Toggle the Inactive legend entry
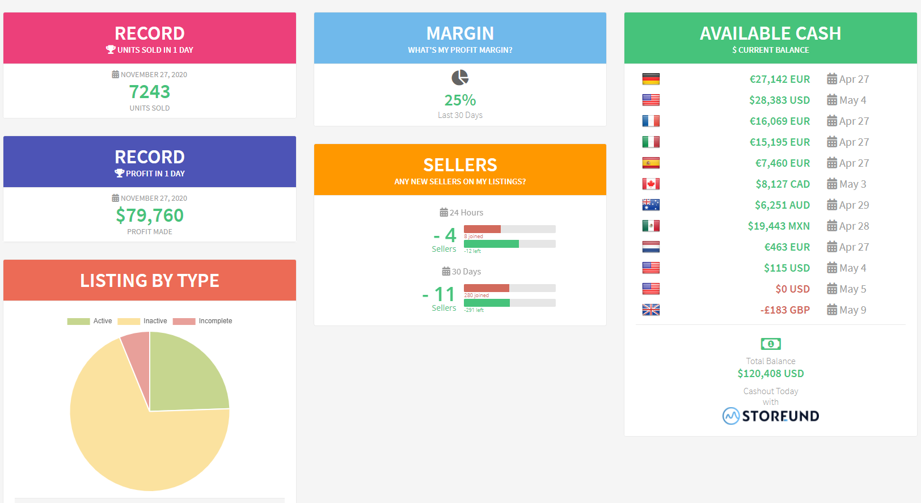The width and height of the screenshot is (921, 503). pos(142,321)
